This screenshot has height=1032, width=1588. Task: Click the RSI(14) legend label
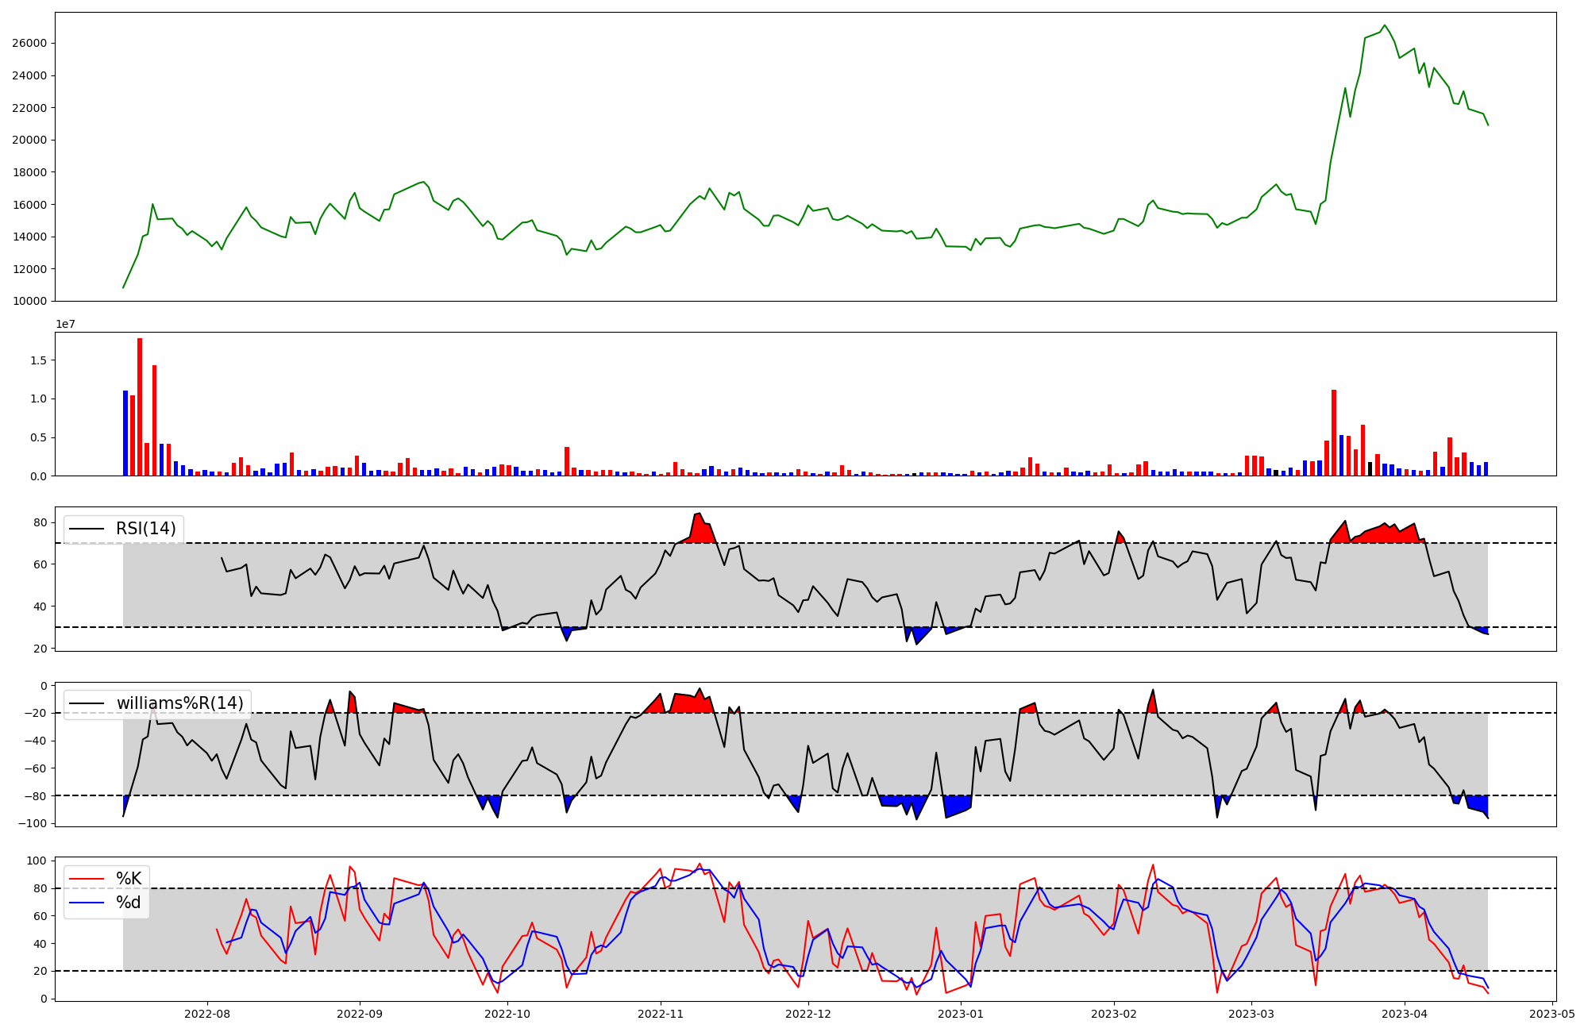[x=146, y=529]
